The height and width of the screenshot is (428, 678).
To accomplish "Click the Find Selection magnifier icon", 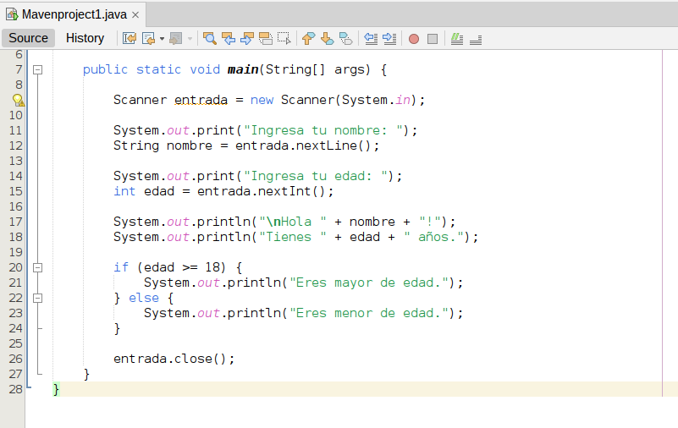I will (209, 38).
